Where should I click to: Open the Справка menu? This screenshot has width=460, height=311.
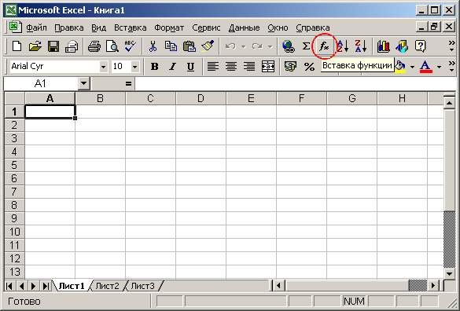(313, 27)
